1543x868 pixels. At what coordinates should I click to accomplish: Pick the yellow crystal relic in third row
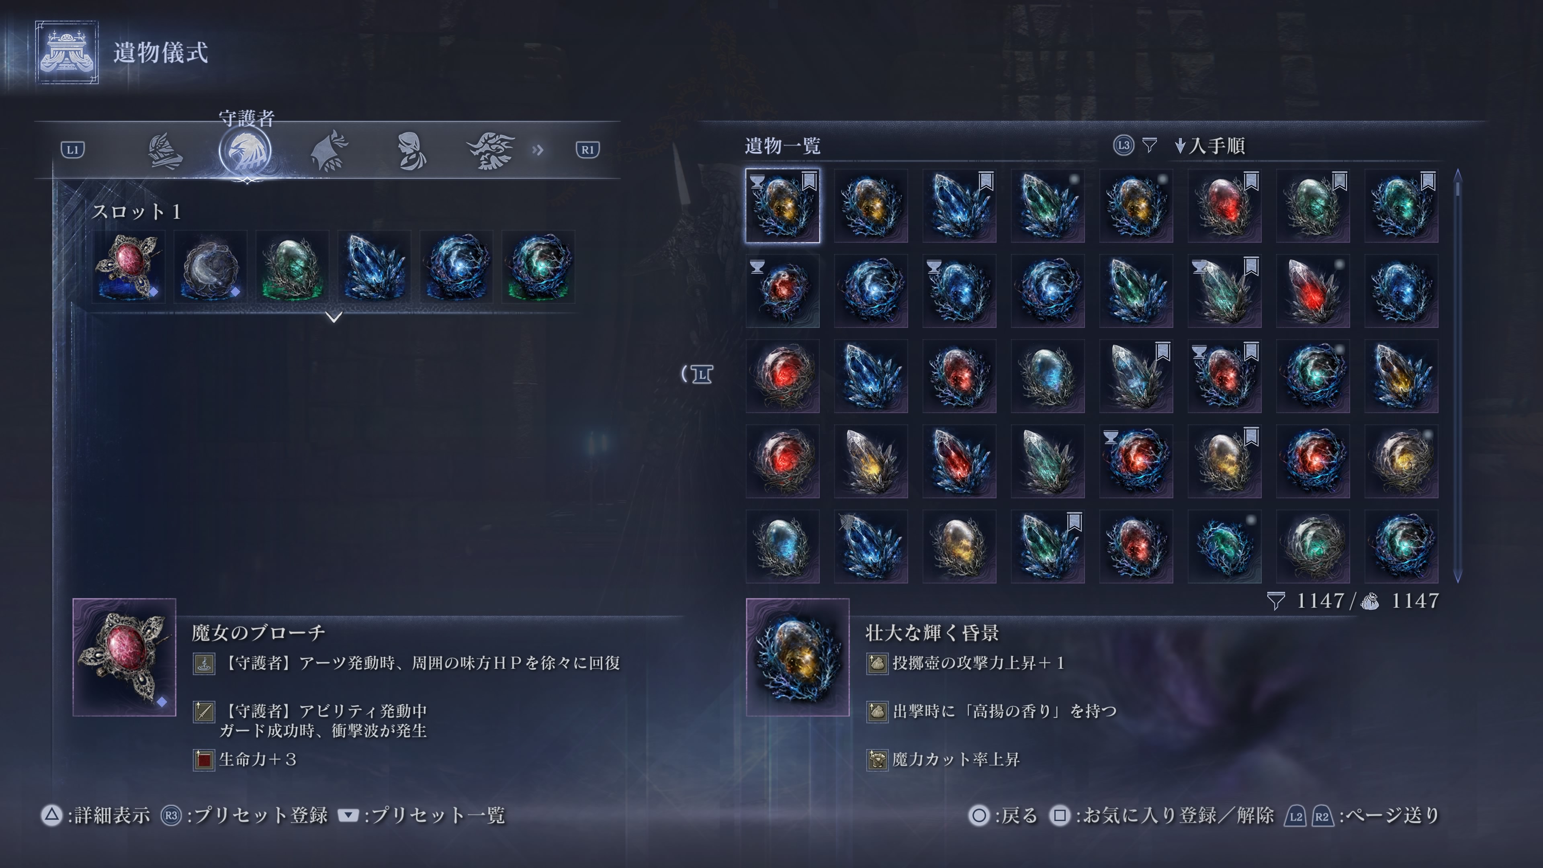tap(1402, 376)
